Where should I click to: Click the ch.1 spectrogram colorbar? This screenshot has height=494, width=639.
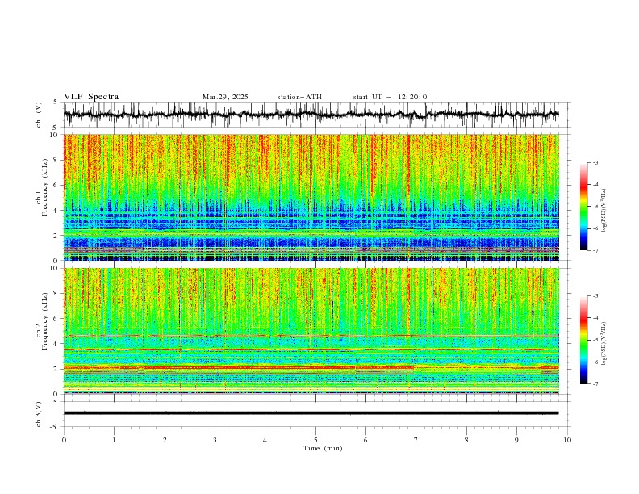[583, 207]
